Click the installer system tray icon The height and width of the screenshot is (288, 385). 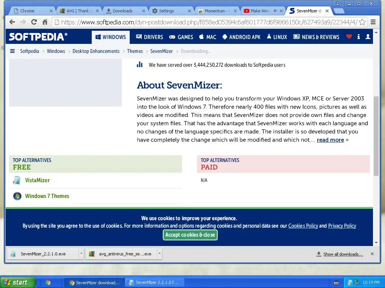(350, 283)
